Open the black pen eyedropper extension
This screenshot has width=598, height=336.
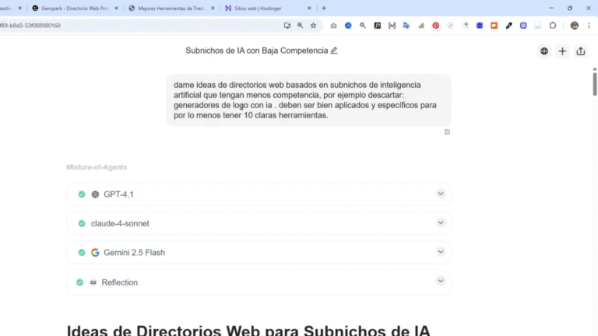click(x=508, y=26)
